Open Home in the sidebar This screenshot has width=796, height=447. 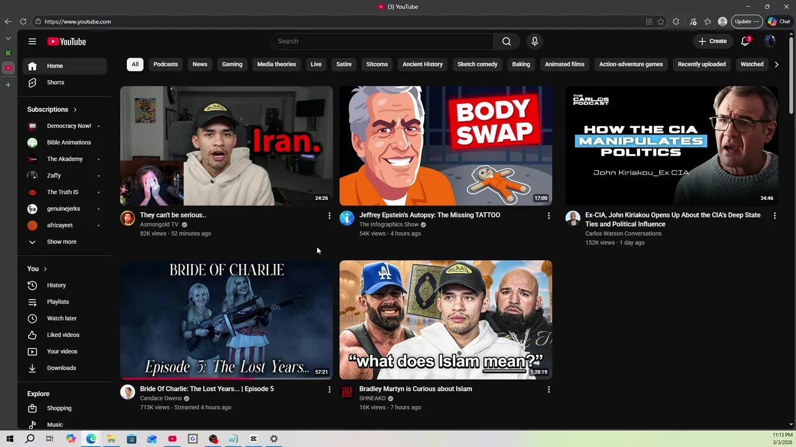65,66
